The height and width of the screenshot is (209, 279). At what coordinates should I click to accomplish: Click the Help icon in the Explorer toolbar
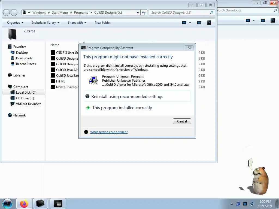(209, 23)
